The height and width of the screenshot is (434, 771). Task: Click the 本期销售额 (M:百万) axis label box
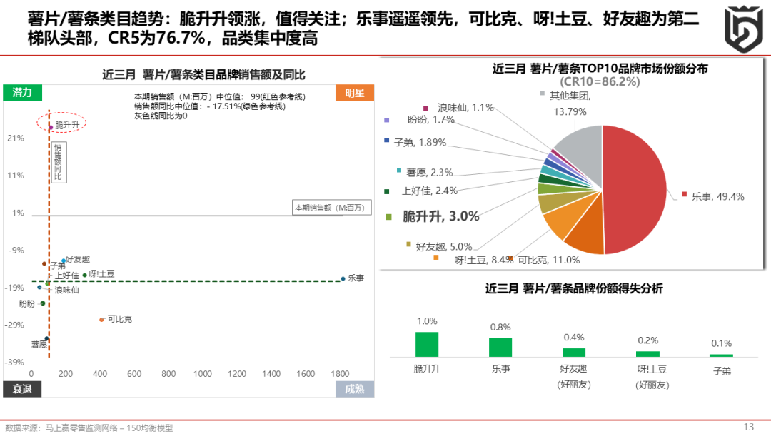click(x=331, y=208)
